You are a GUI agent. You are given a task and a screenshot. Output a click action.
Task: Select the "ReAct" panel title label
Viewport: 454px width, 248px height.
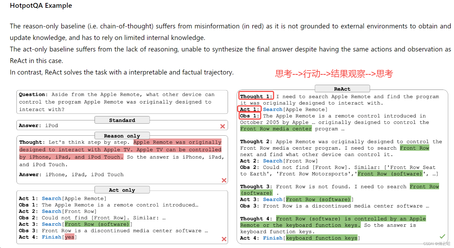342,89
